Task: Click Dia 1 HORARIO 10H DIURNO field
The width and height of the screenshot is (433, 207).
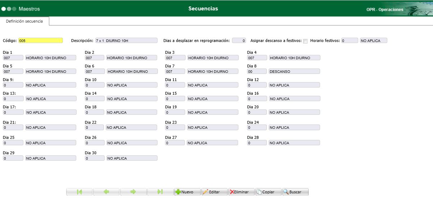Action: click(51, 57)
